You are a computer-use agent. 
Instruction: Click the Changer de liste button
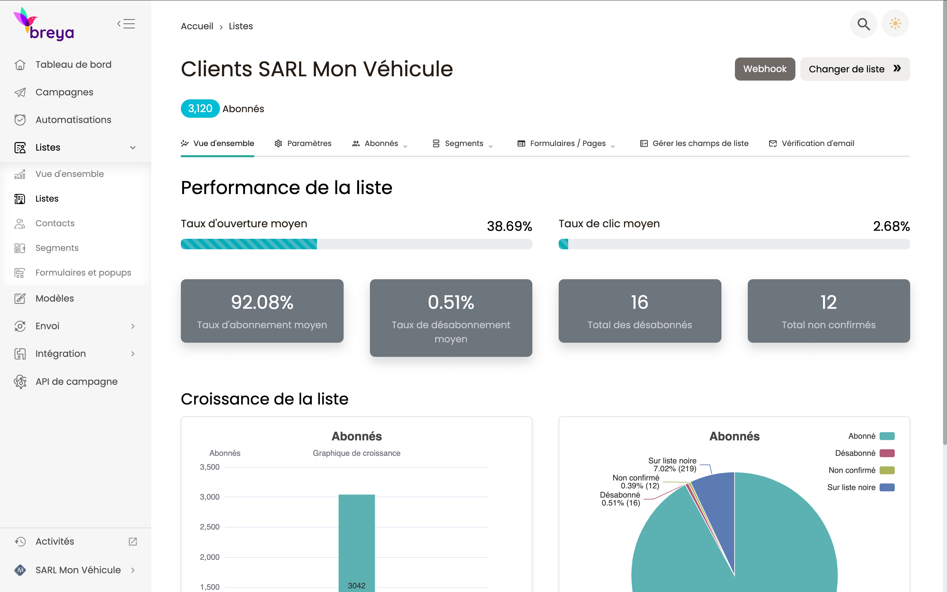pyautogui.click(x=854, y=69)
